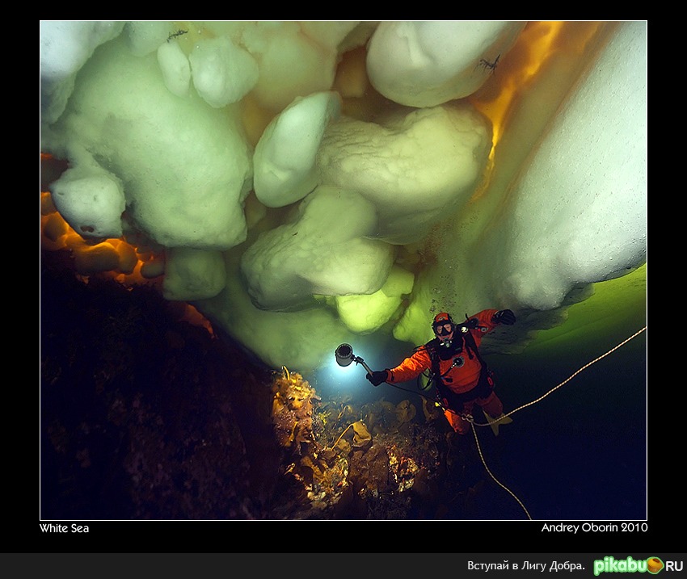Click the diver's raised black glove
This screenshot has width=687, height=579.
coord(505,317)
